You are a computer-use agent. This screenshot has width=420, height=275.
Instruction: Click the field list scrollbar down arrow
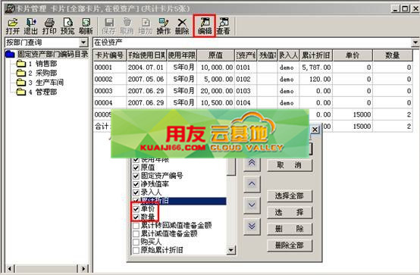point(230,250)
